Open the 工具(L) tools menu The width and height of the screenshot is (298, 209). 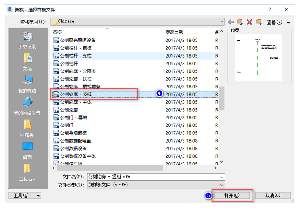[25, 195]
